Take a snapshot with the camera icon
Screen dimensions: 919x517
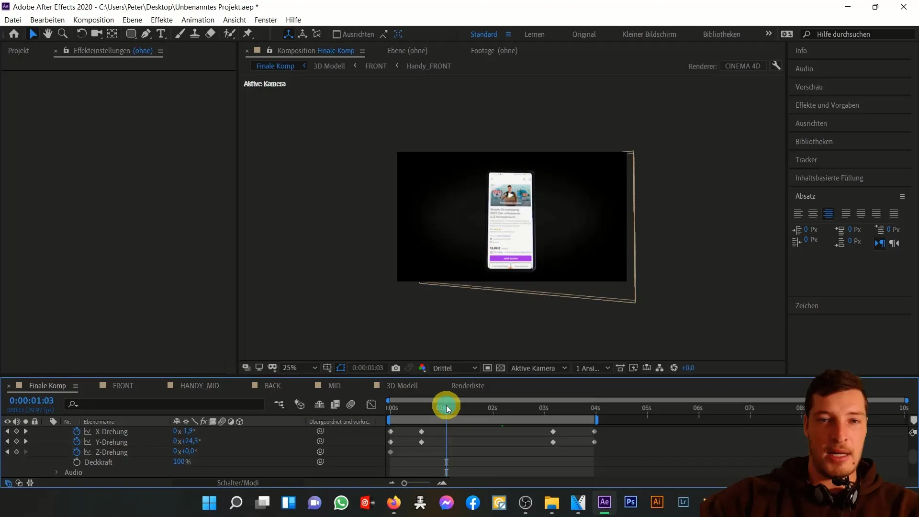[x=396, y=368]
